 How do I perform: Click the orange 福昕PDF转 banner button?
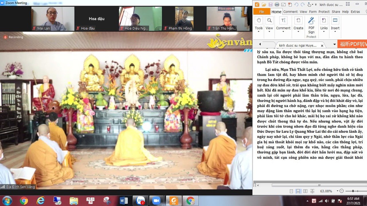click(352, 44)
